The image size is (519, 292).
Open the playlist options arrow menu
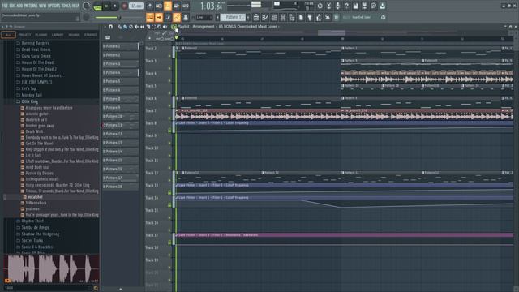(x=105, y=27)
